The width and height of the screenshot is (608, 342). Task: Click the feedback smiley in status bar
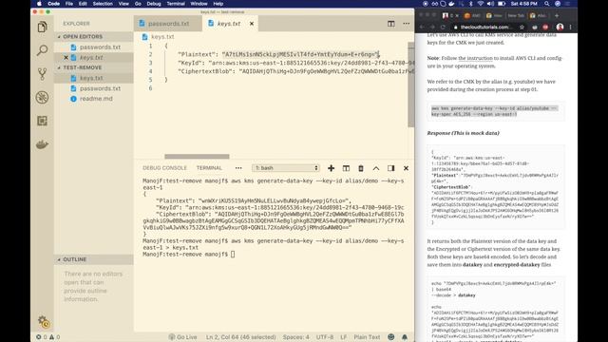click(x=390, y=337)
